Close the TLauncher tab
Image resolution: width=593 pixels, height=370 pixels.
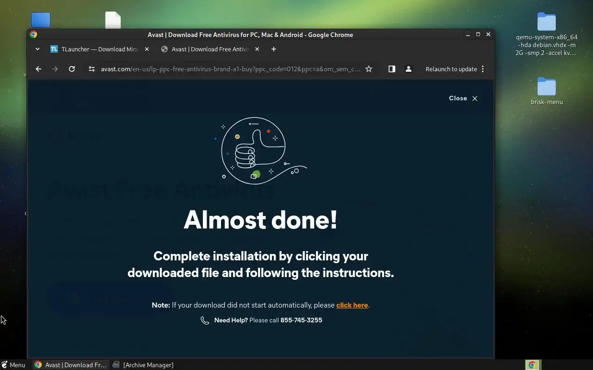pyautogui.click(x=147, y=49)
